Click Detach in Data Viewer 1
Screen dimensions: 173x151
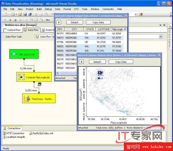tap(97, 62)
